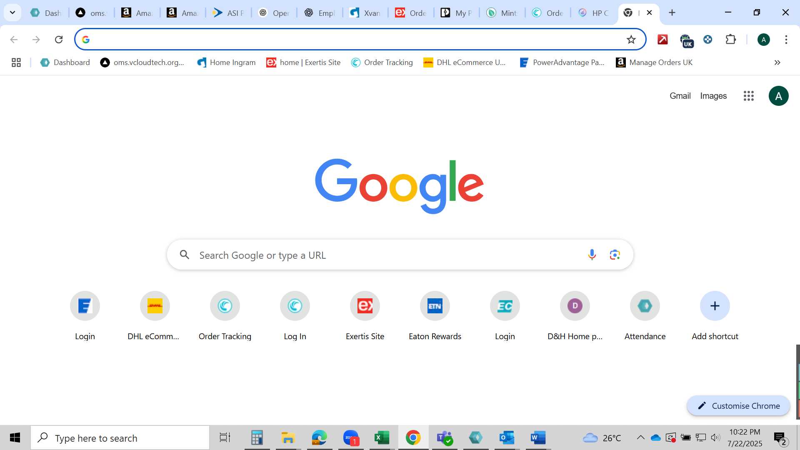The width and height of the screenshot is (800, 450).
Task: Open the Log In shortcut tile
Action: coord(295,316)
